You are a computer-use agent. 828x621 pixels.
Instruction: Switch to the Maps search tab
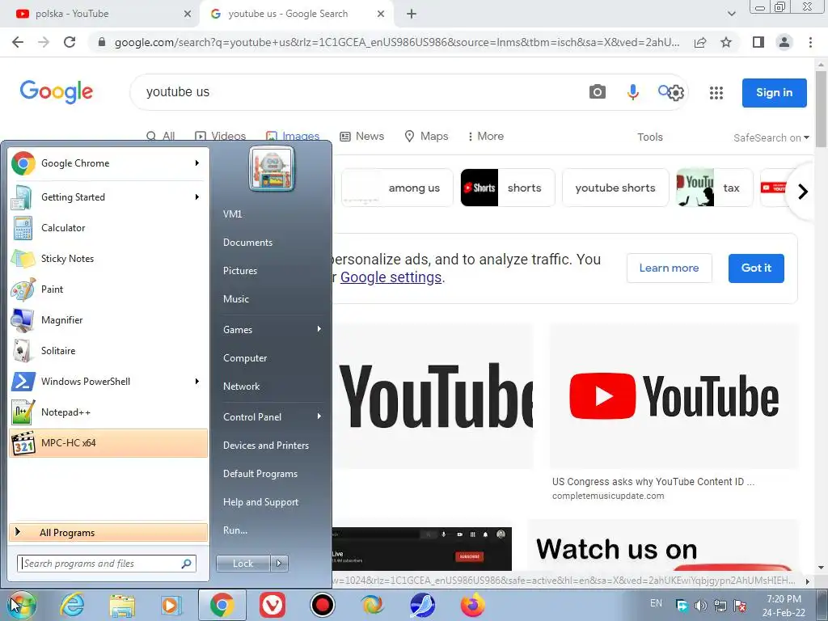point(426,136)
